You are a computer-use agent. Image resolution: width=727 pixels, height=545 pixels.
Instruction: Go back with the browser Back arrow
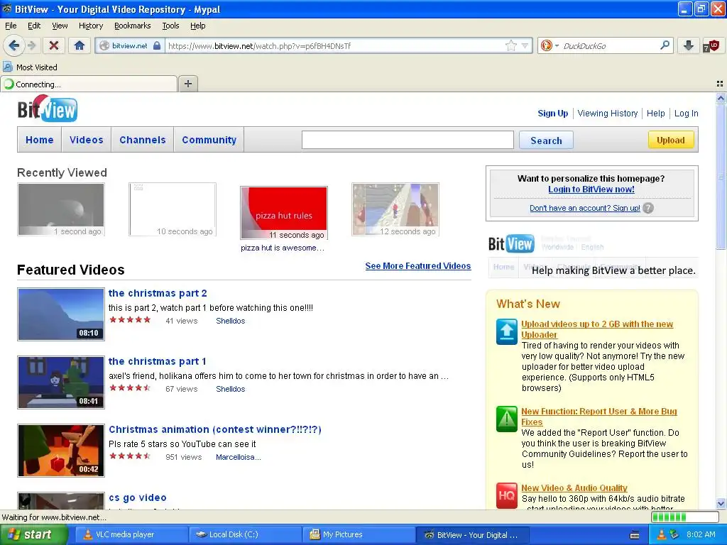pyautogui.click(x=13, y=45)
